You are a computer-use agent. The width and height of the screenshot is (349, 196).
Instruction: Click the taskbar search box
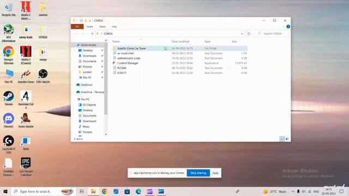pyautogui.click(x=44, y=191)
